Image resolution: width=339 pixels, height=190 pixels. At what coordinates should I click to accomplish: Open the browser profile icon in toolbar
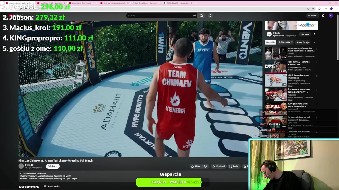(331, 9)
